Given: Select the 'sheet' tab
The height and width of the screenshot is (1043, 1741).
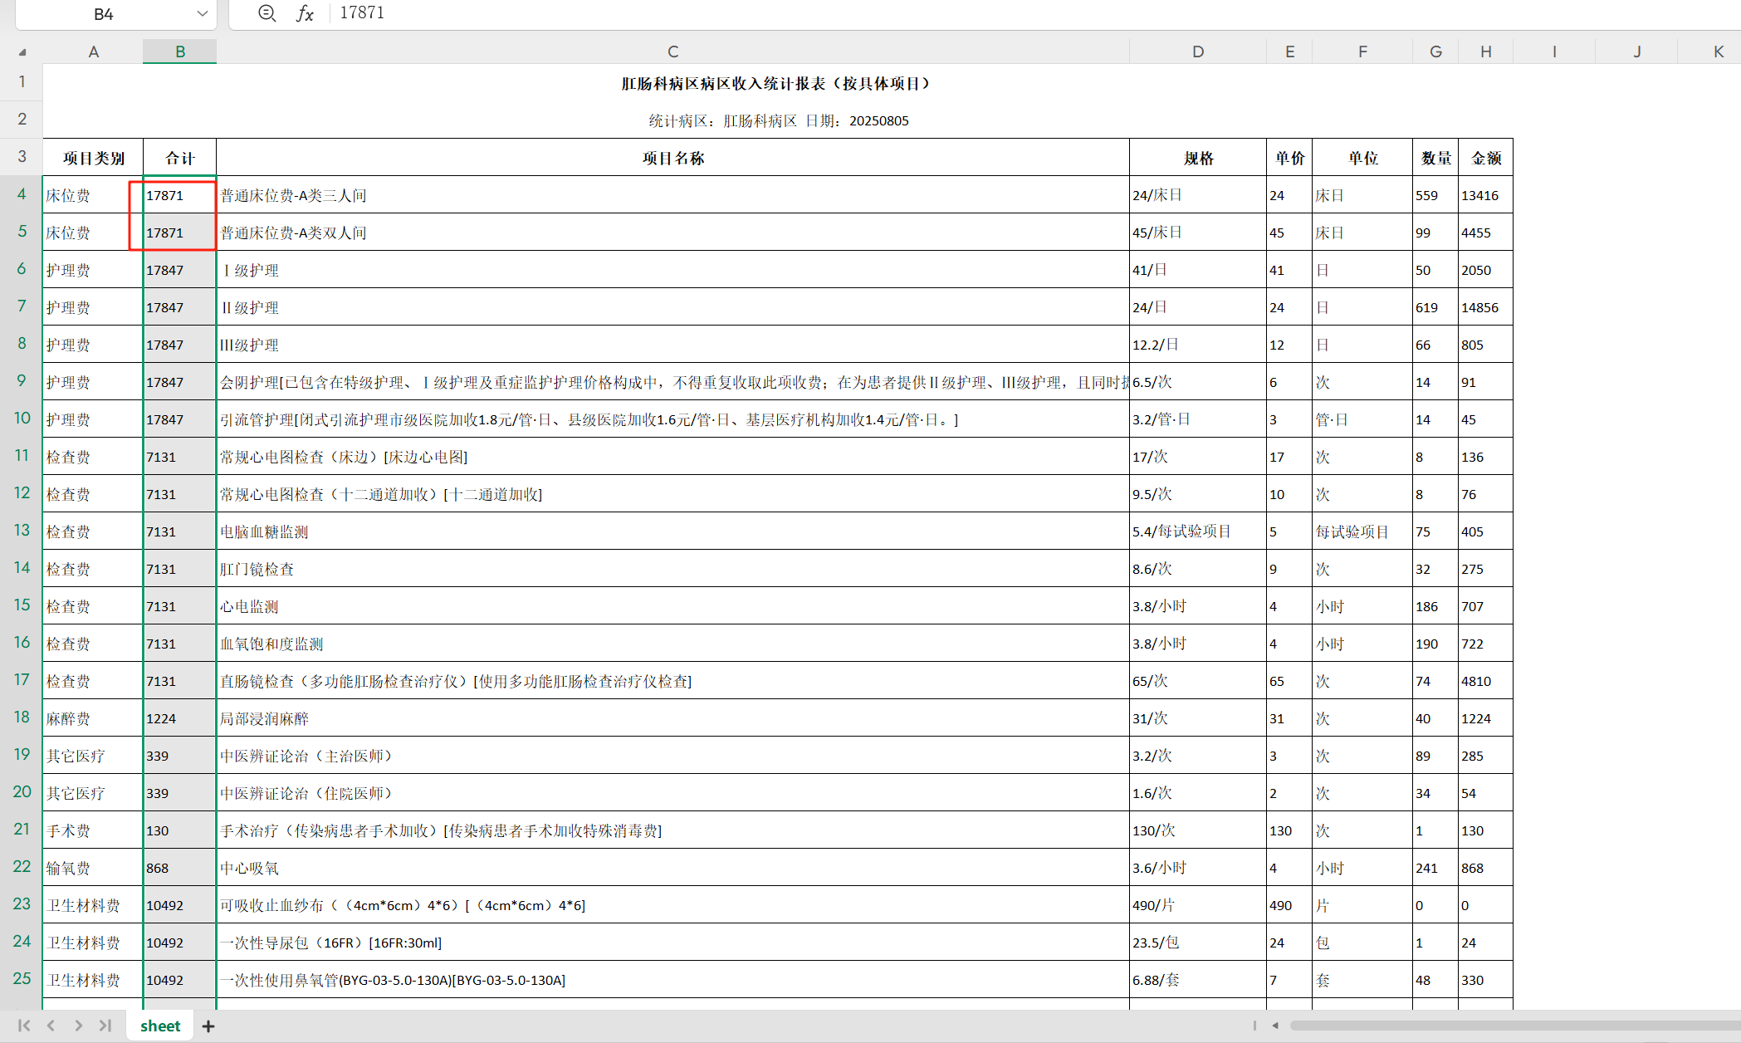Looking at the screenshot, I should point(160,1026).
